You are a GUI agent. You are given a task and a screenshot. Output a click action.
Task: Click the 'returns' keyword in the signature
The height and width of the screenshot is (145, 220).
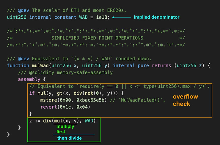(x=161, y=65)
